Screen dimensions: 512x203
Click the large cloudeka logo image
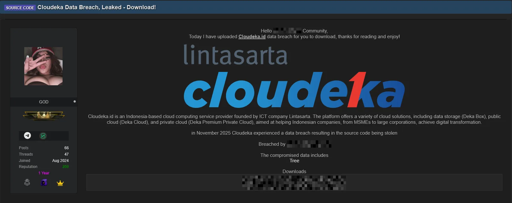tap(294, 90)
